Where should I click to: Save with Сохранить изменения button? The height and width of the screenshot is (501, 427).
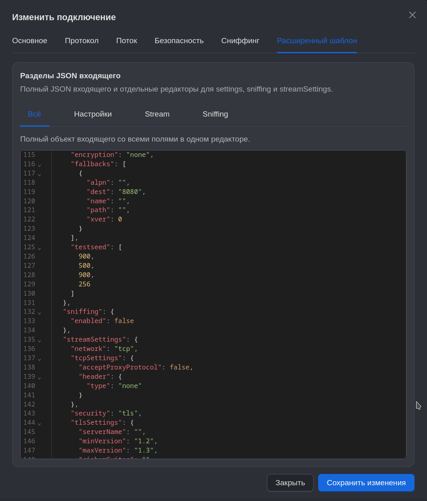coord(366,483)
